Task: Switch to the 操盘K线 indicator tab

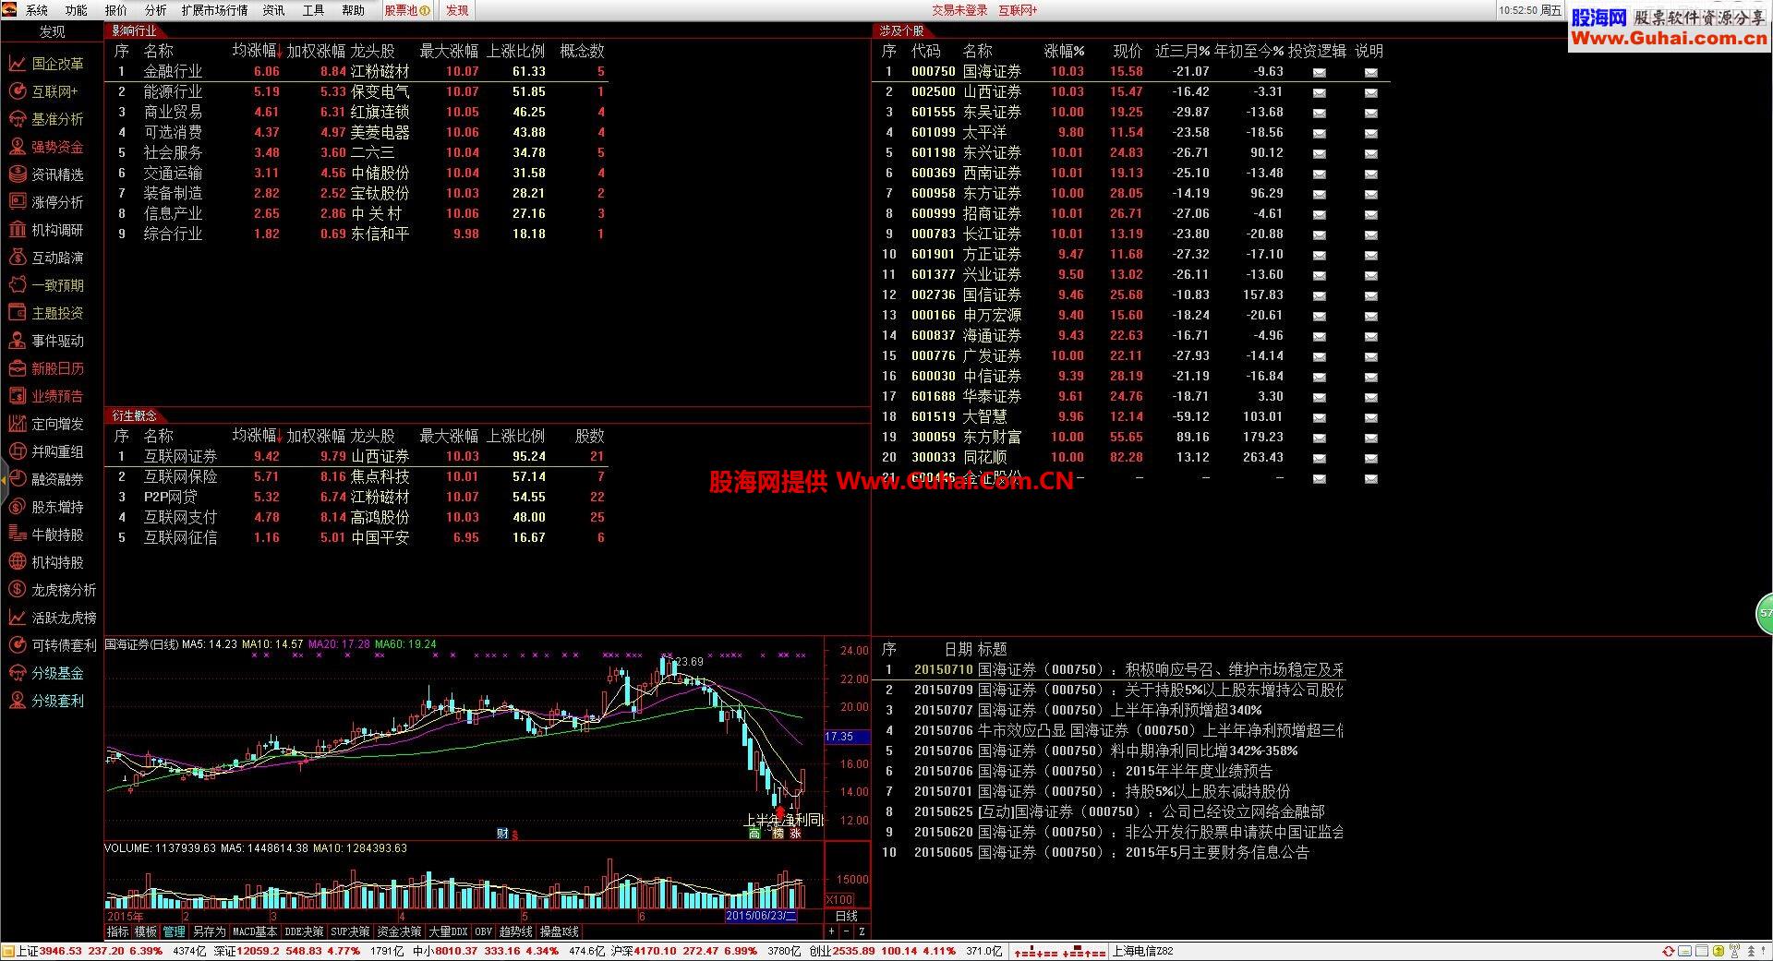Action: (x=560, y=932)
